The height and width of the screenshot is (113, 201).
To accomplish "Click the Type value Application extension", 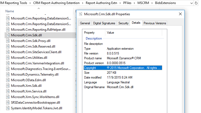I will (120, 49).
